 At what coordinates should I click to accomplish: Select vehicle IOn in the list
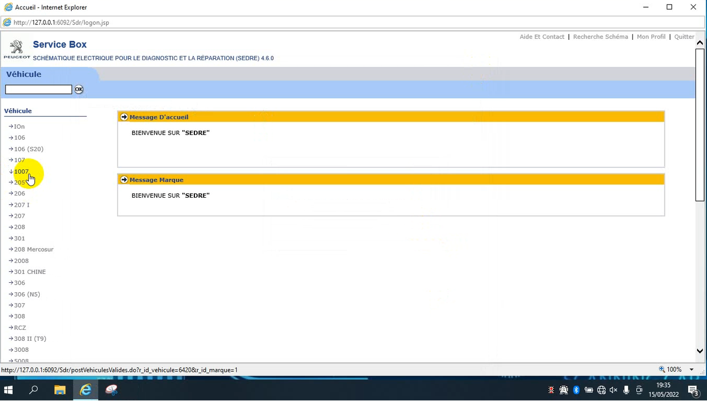tap(19, 126)
